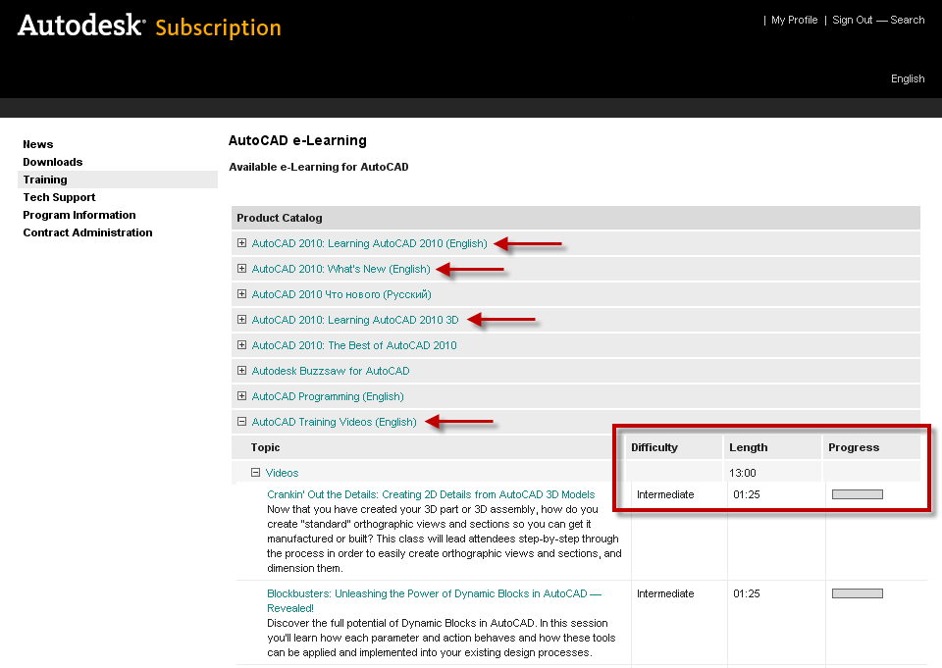The image size is (942, 668).
Task: Go to Tech Support in sidebar
Action: coord(60,197)
